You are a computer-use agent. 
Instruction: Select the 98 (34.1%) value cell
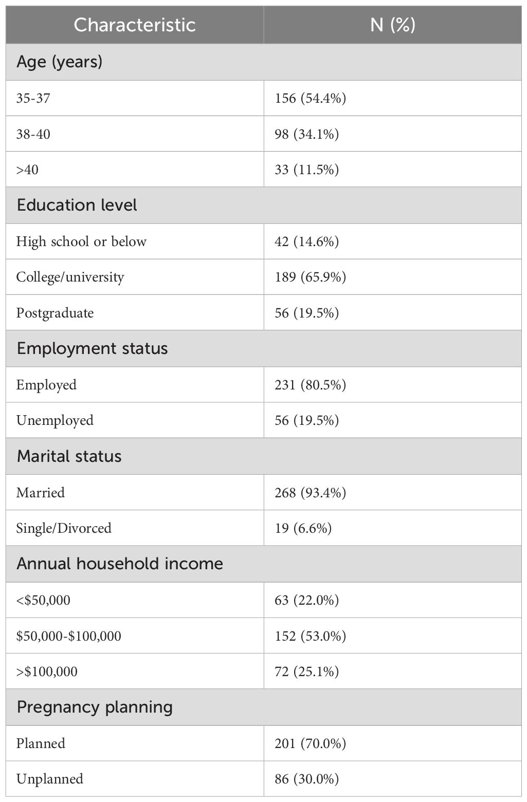tap(306, 134)
